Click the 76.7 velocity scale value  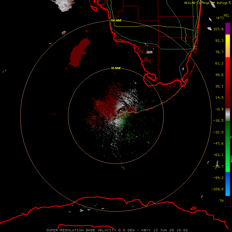(x=219, y=52)
